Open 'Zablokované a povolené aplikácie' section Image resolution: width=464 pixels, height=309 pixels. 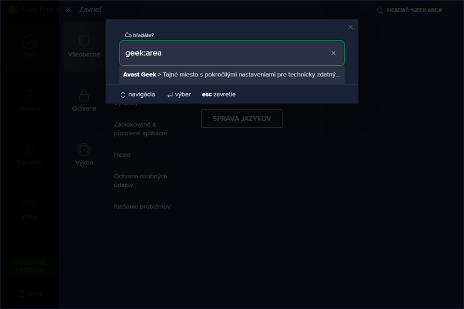pyautogui.click(x=140, y=129)
